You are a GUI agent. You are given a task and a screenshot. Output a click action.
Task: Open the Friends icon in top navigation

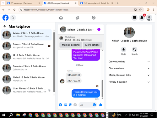tap(77, 18)
